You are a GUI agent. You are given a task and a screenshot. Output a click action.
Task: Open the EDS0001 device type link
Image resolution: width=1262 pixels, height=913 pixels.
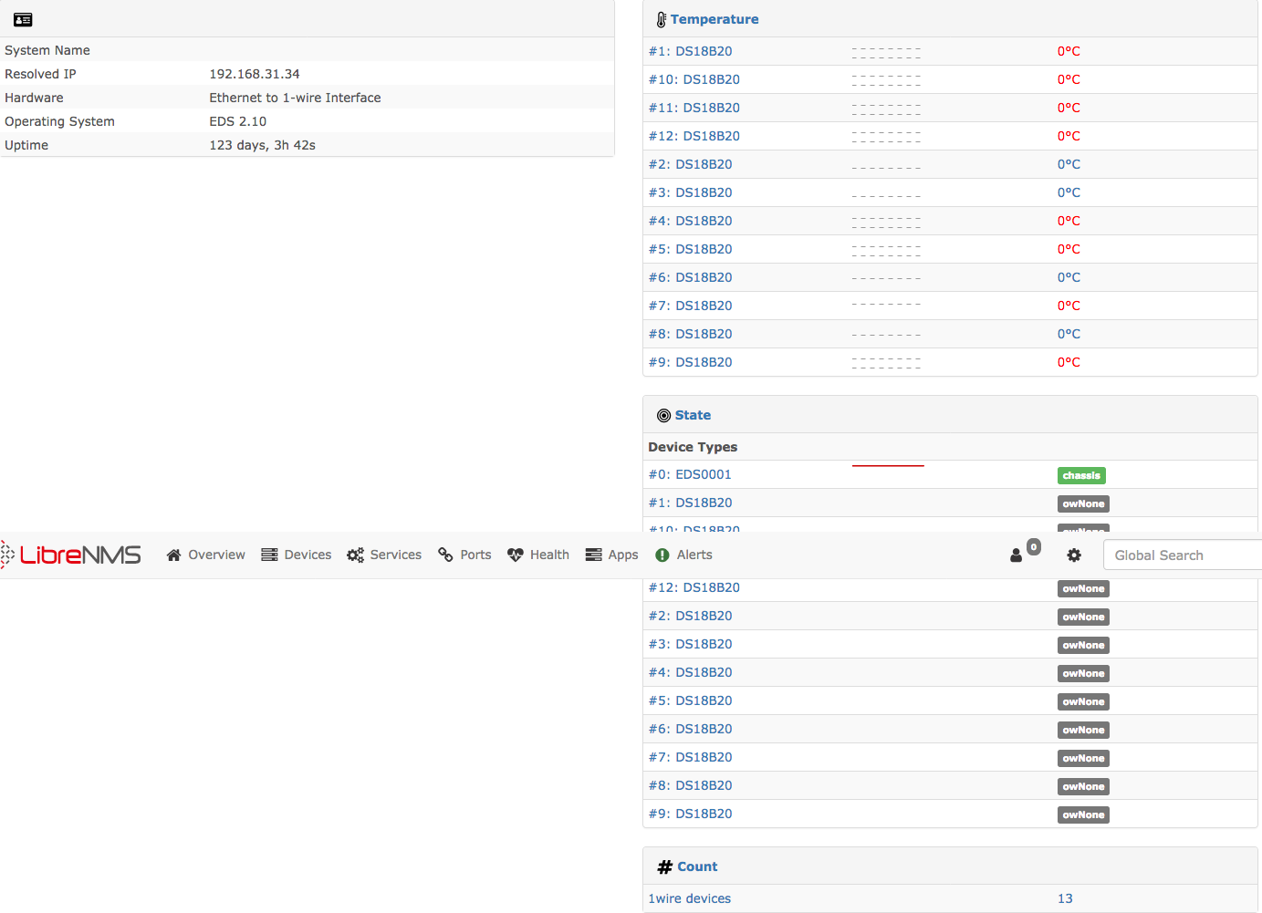coord(690,474)
